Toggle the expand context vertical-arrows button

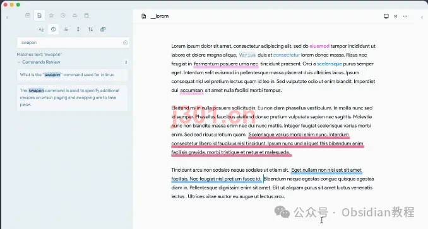tap(78, 29)
